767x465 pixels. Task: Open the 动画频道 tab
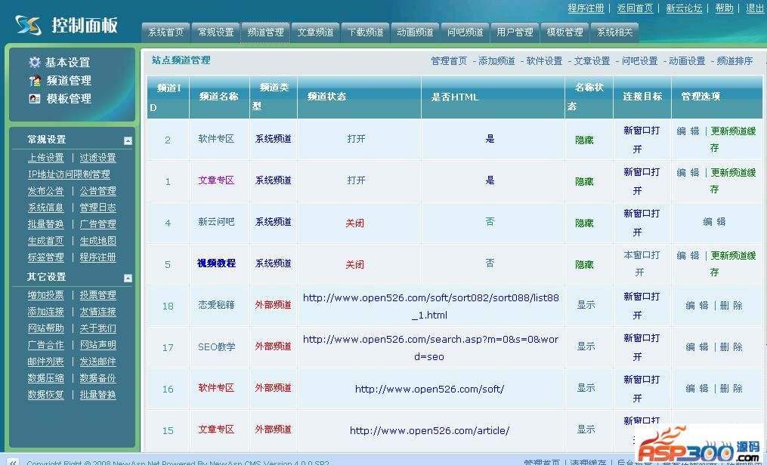(x=416, y=32)
